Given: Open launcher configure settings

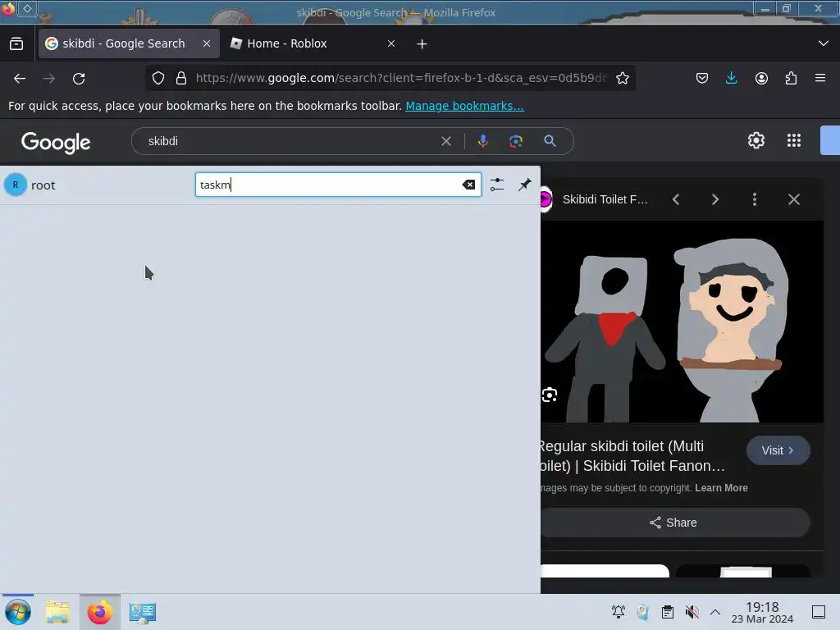Looking at the screenshot, I should point(497,185).
